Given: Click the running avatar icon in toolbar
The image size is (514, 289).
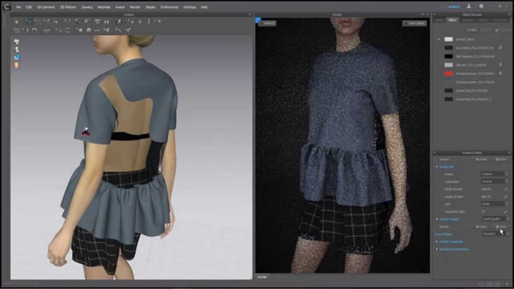Looking at the screenshot, I should 119,21.
